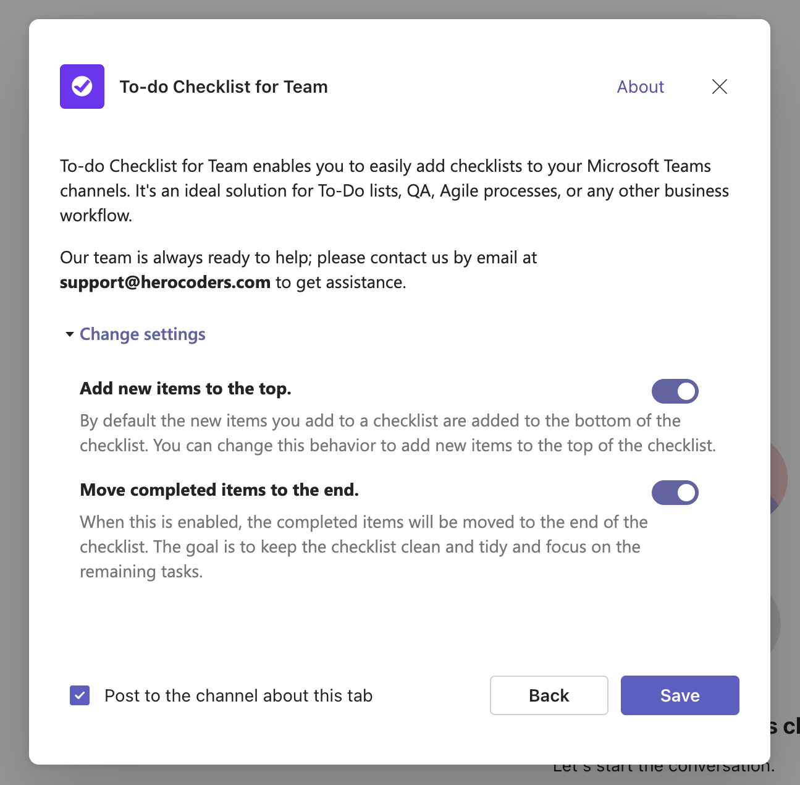Click the app description paragraph about Microsoft Teams channels
The image size is (800, 785).
click(394, 190)
